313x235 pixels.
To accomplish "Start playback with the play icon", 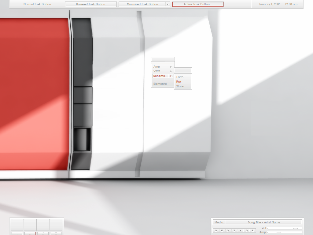I will 228,230.
